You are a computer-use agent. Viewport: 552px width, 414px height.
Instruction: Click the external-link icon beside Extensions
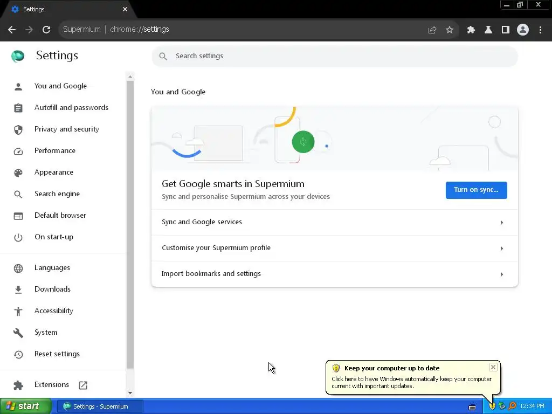point(83,385)
